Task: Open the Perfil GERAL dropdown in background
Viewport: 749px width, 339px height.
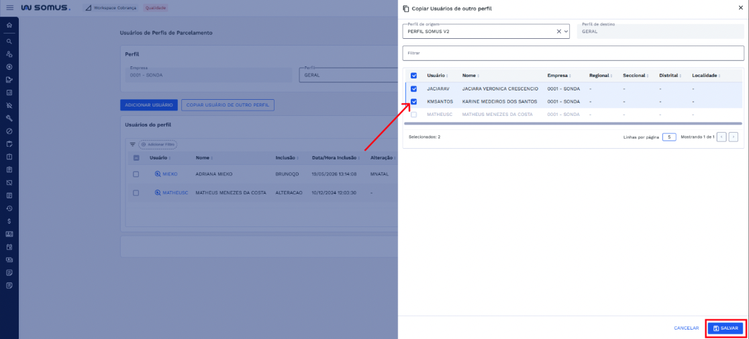Action: (x=349, y=75)
